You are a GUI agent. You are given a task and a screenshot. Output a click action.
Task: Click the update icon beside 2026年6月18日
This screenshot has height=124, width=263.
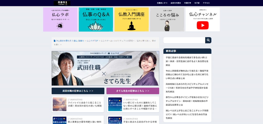[124, 100]
